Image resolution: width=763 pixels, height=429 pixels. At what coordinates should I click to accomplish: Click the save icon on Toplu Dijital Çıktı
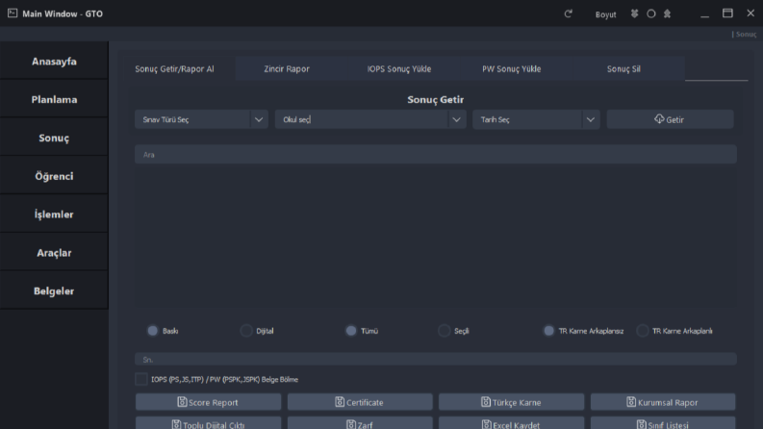pos(176,424)
